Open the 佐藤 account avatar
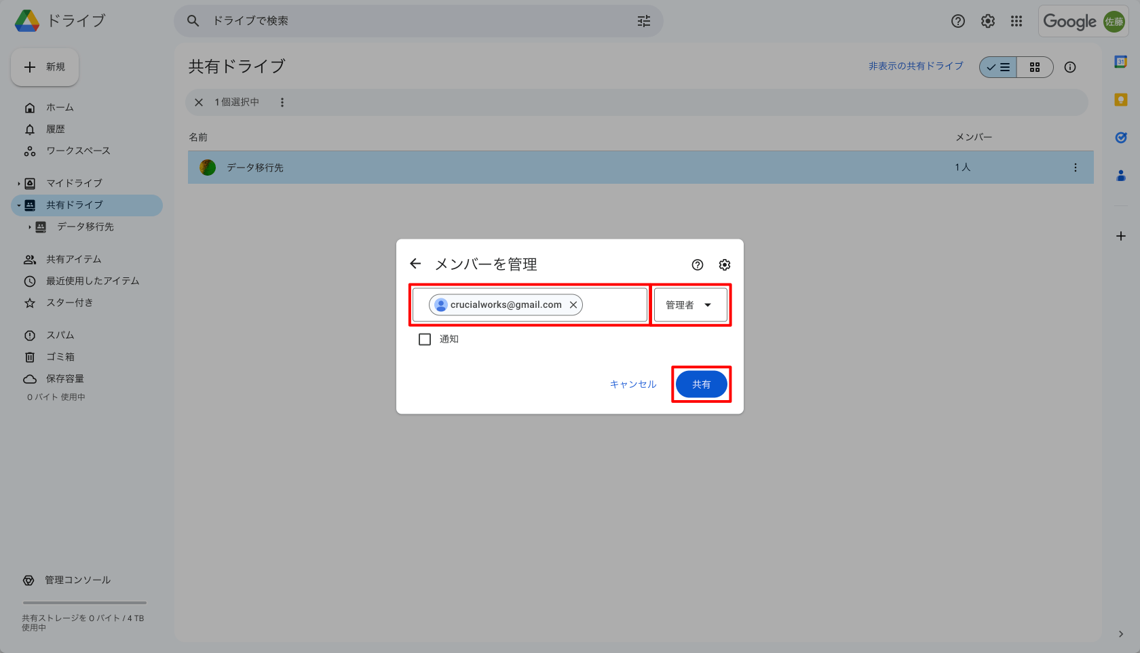The height and width of the screenshot is (653, 1140). click(1114, 22)
